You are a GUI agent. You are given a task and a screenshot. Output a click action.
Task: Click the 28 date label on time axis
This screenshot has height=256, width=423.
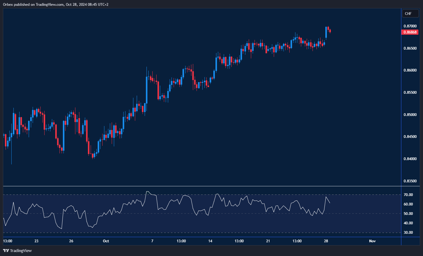pyautogui.click(x=326, y=241)
